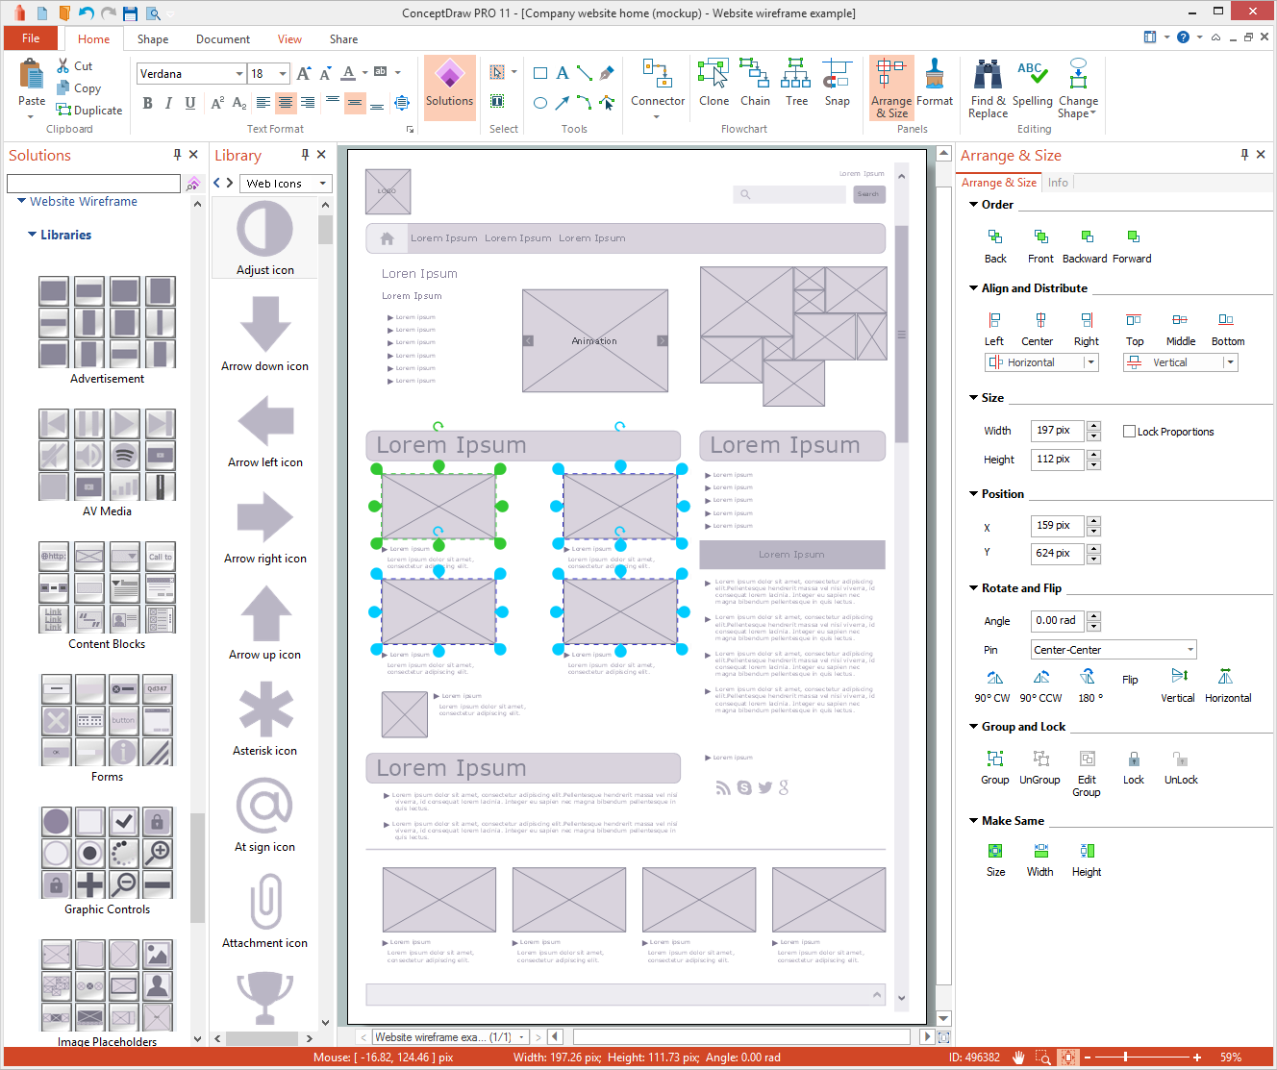Viewport: 1277px width, 1070px height.
Task: Click UnGroup button
Action: (x=1040, y=767)
